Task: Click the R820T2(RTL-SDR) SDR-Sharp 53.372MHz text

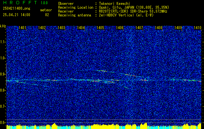Action: tap(133, 11)
